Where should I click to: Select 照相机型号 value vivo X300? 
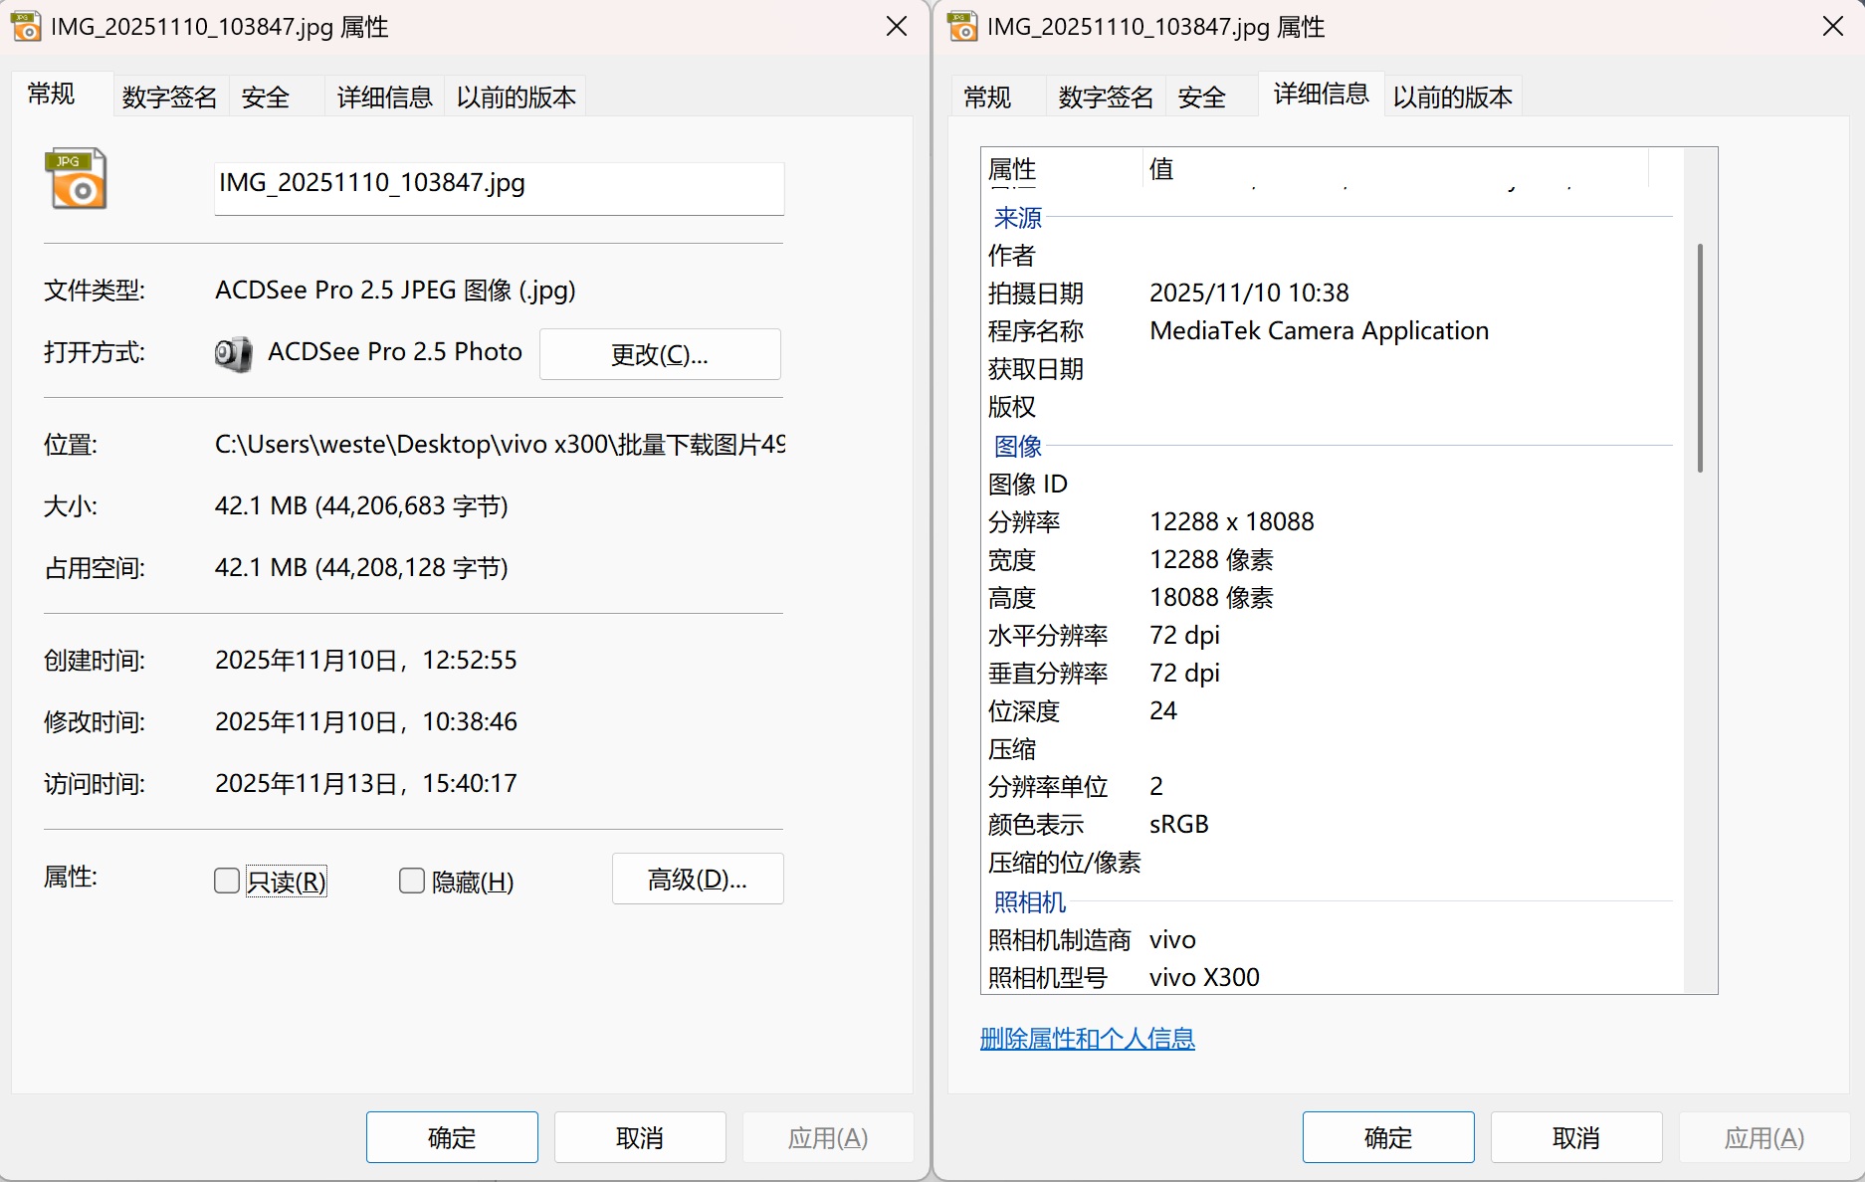pyautogui.click(x=1204, y=977)
